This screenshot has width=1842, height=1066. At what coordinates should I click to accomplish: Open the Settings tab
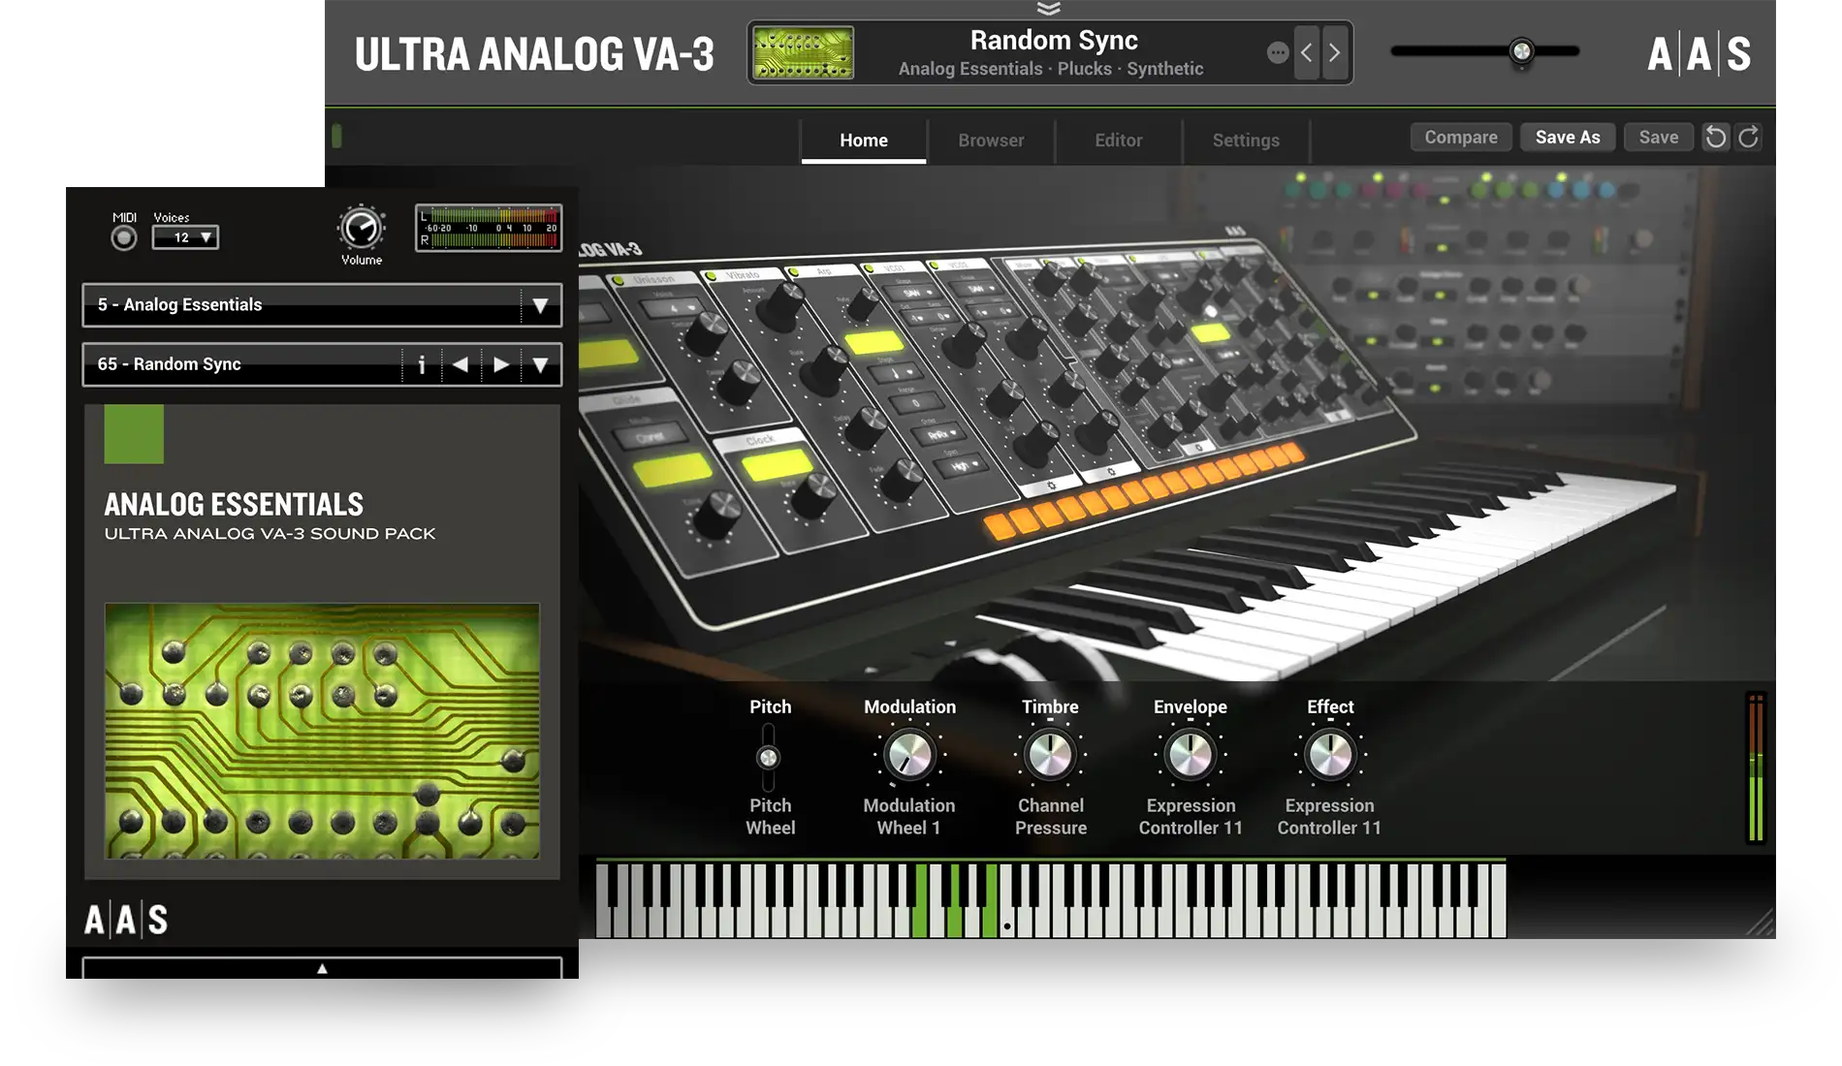[x=1246, y=140]
